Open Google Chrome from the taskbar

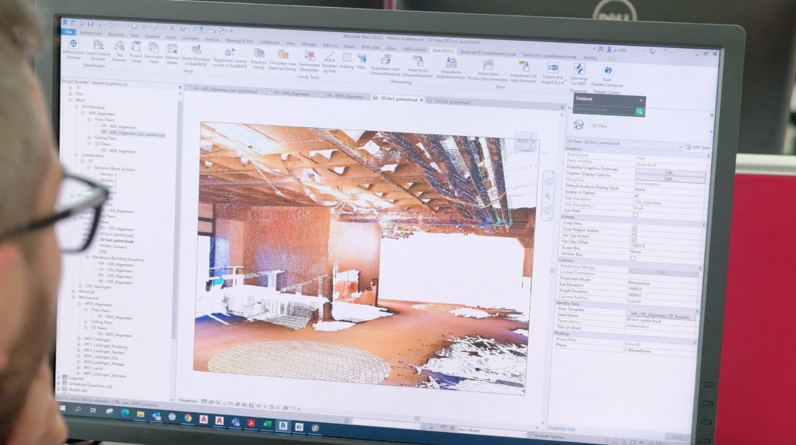[x=187, y=418]
